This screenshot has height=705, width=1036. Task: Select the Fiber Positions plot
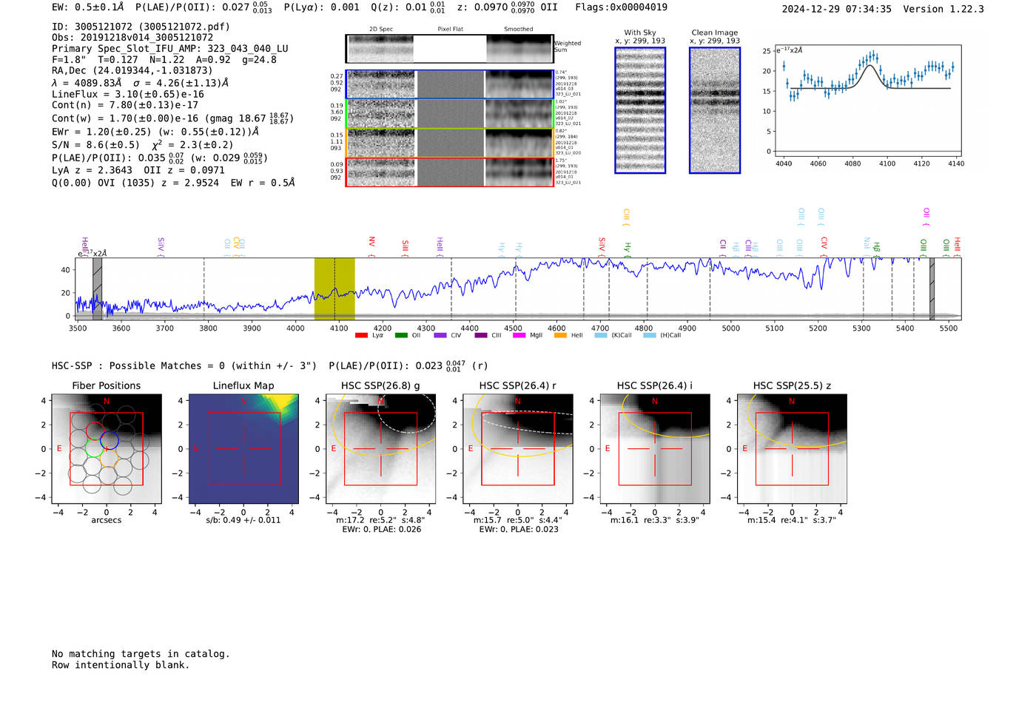(106, 448)
